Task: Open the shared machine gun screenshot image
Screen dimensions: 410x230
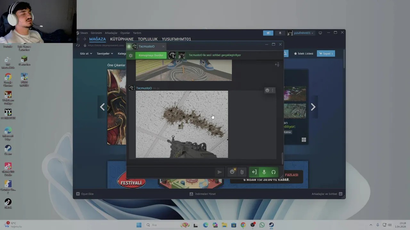Action: point(182,124)
